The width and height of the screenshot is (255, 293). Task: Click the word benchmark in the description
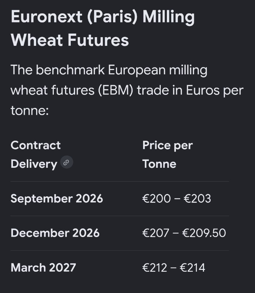(70, 70)
